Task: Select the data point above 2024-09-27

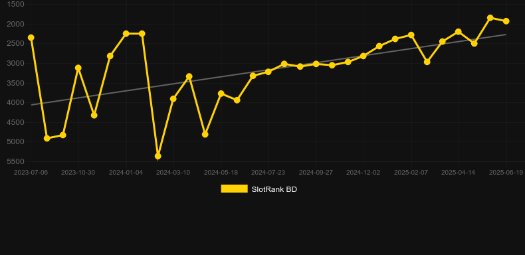Action: tap(316, 64)
